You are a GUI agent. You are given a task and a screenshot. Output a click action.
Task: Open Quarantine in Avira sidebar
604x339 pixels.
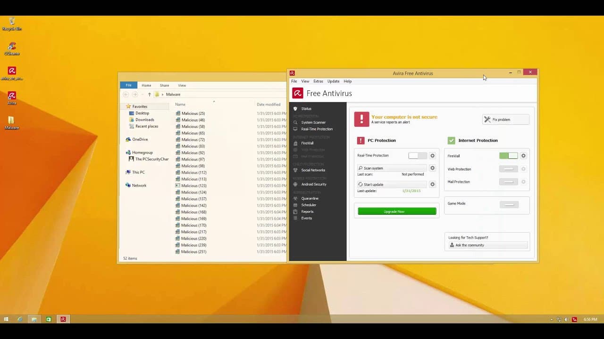(x=310, y=198)
